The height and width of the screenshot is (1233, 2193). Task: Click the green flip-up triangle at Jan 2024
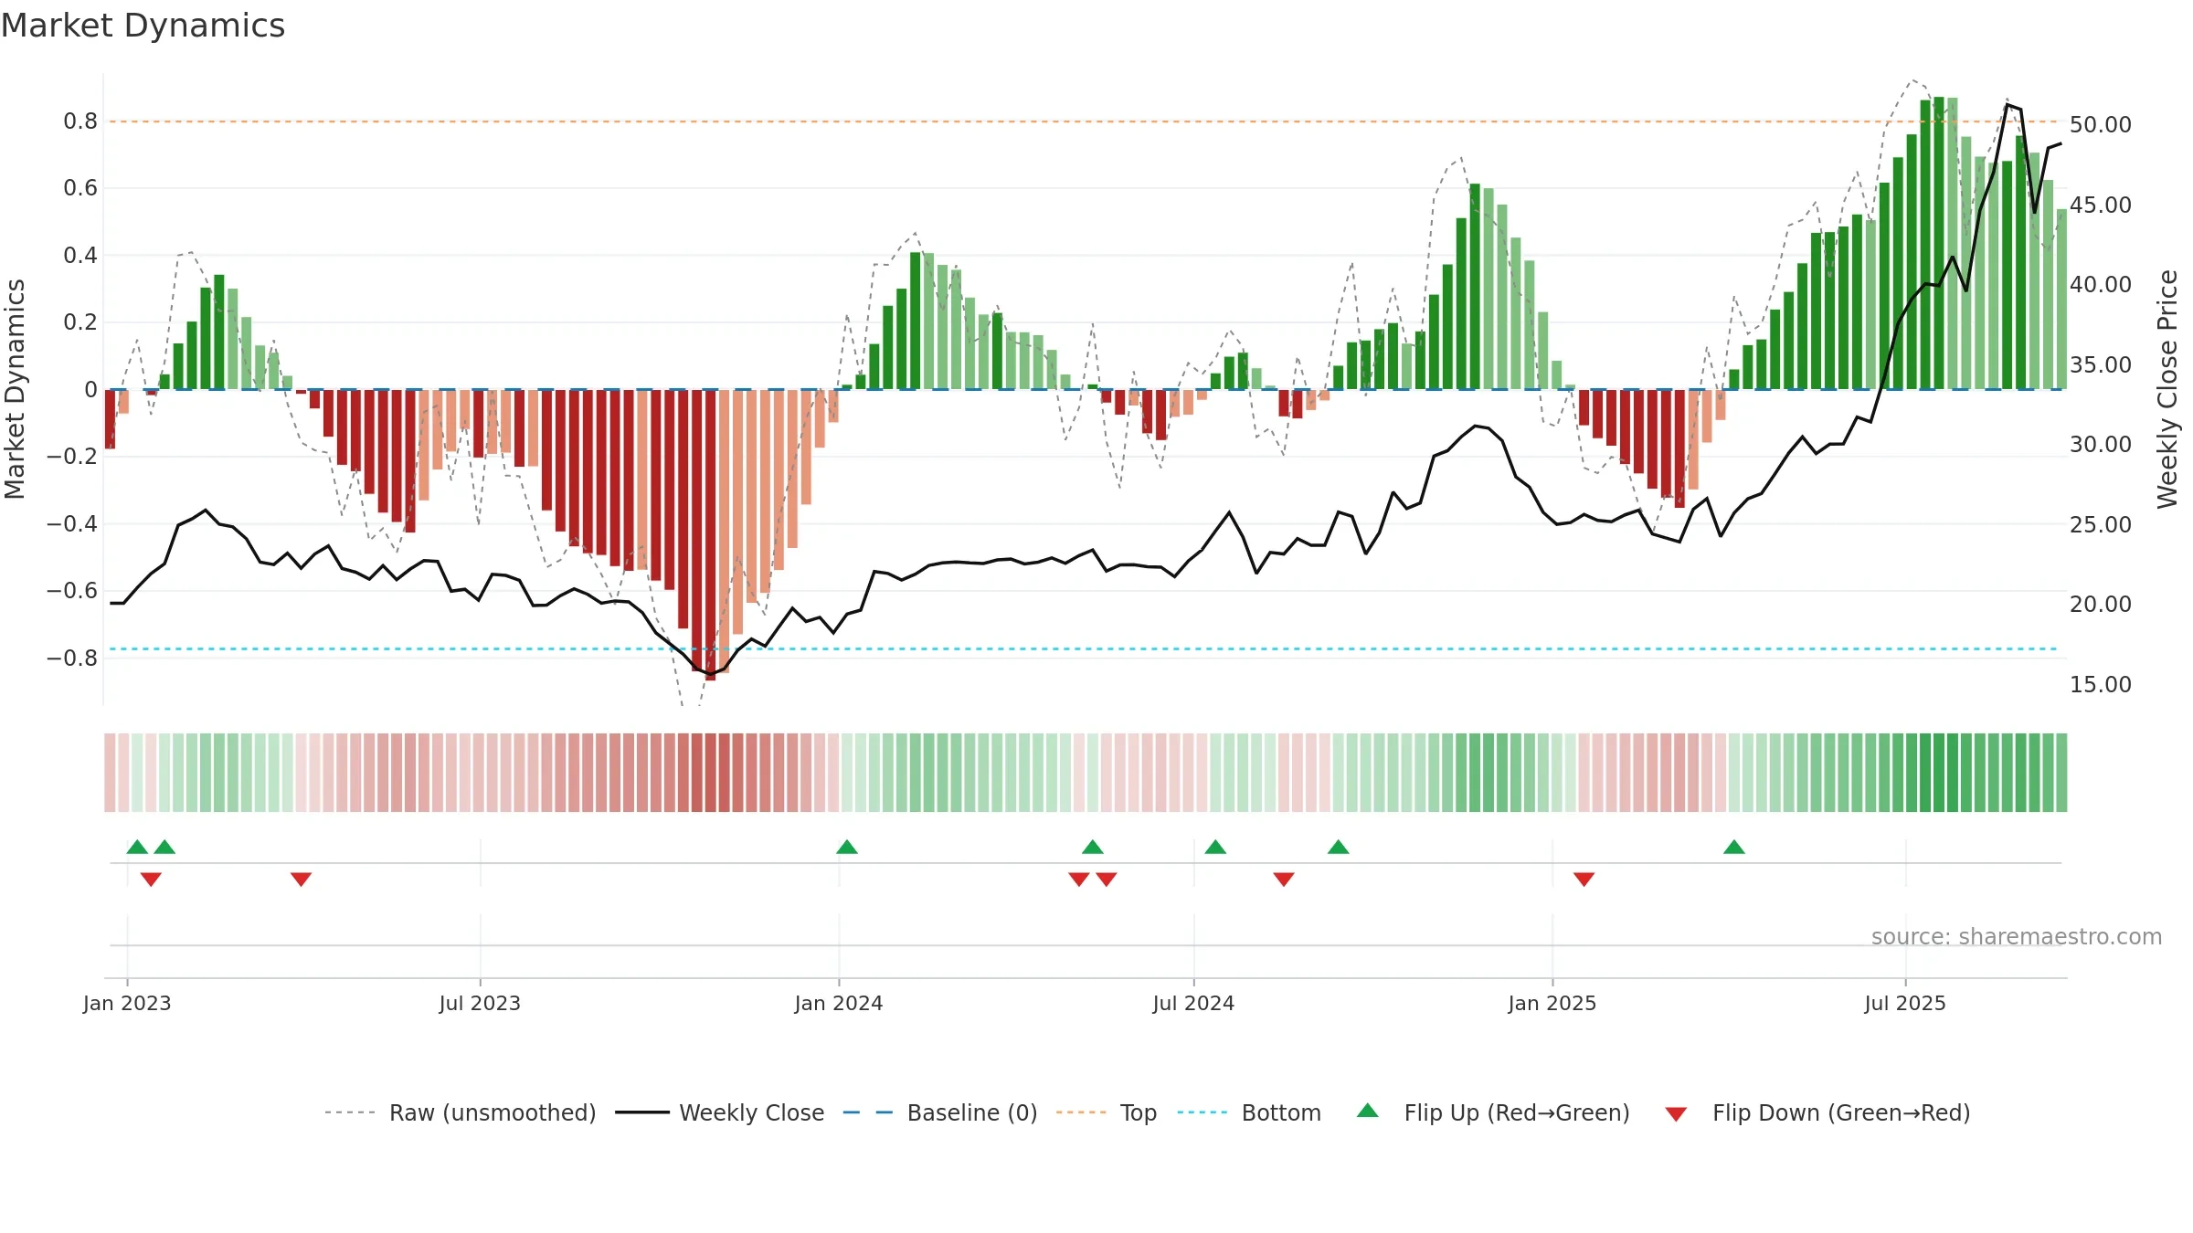coord(847,847)
